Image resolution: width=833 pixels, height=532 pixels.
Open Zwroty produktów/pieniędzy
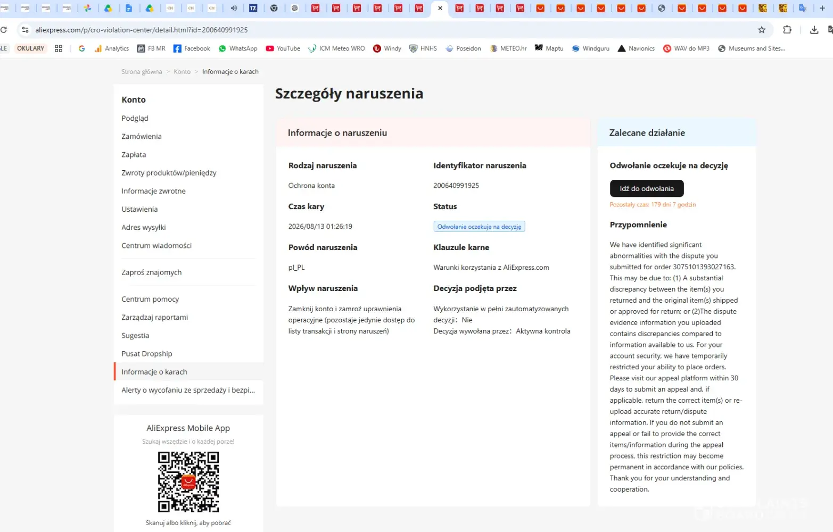pos(169,173)
